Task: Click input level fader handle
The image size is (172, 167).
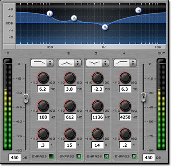Action: point(26,99)
